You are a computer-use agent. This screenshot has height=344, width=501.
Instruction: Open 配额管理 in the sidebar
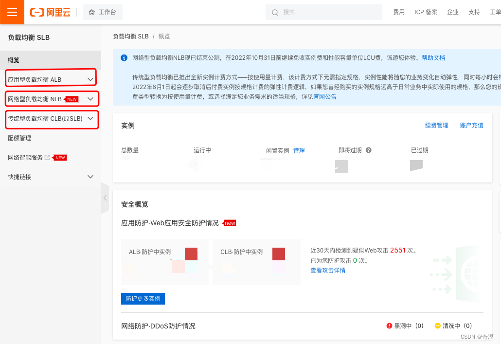click(x=19, y=138)
